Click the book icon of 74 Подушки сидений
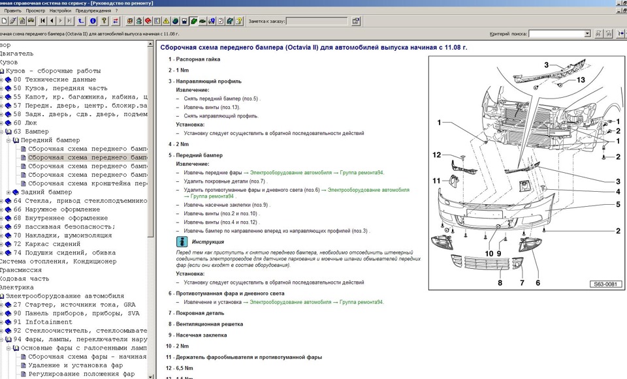Image resolution: width=627 pixels, height=379 pixels. tap(8, 253)
